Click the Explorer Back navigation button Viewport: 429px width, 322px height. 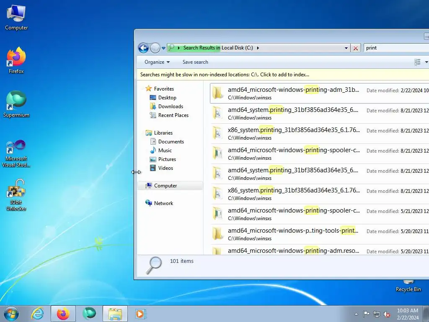click(143, 48)
